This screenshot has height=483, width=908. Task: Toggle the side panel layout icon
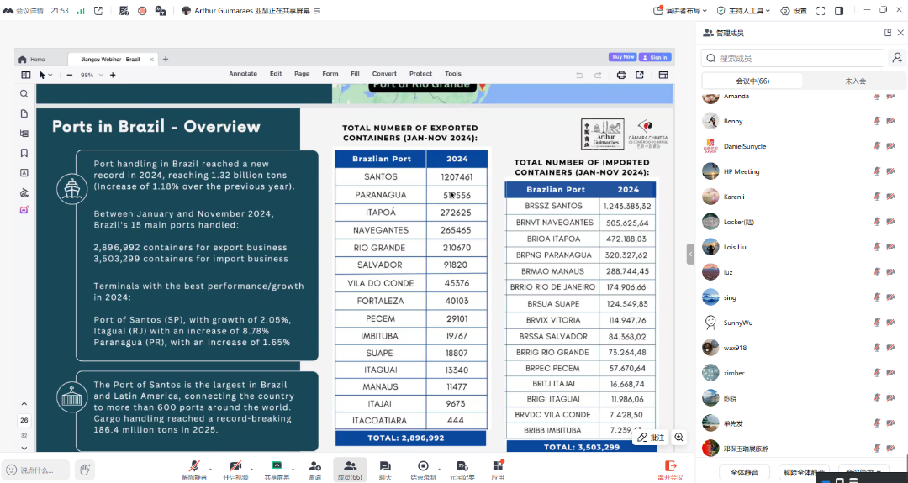point(839,10)
